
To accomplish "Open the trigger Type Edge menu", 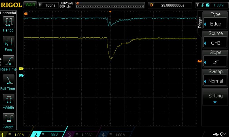I will 215,20.
